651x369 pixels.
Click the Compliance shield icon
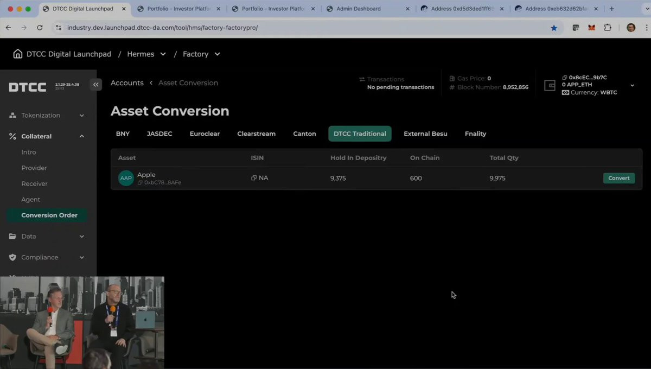coord(13,258)
